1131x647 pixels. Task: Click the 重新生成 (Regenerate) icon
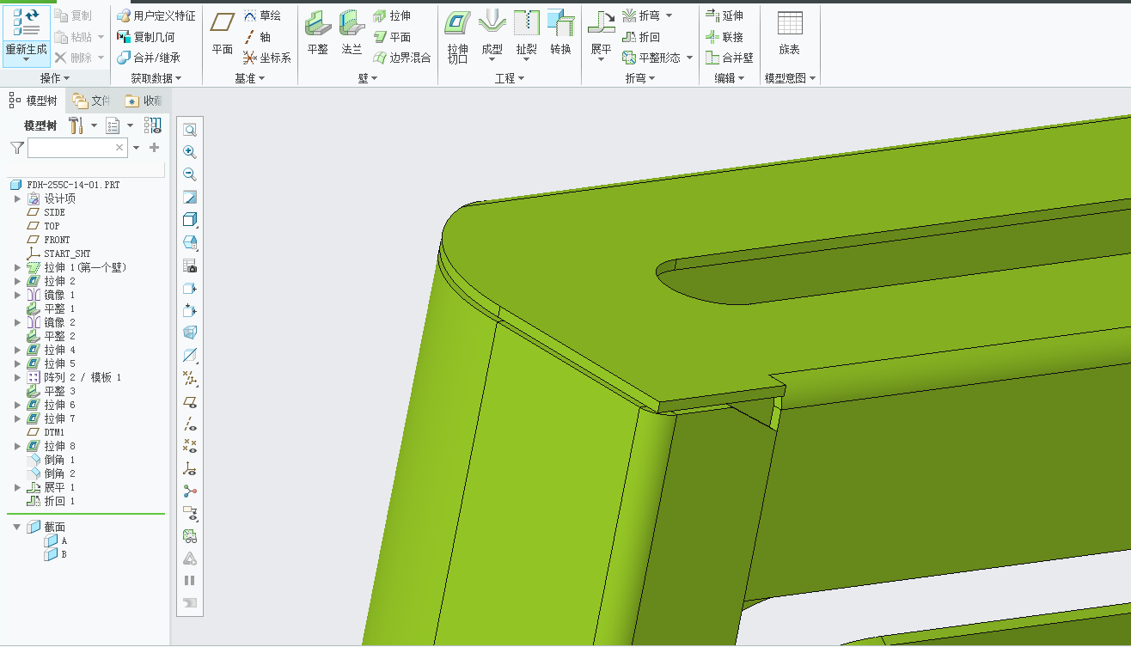coord(26,22)
